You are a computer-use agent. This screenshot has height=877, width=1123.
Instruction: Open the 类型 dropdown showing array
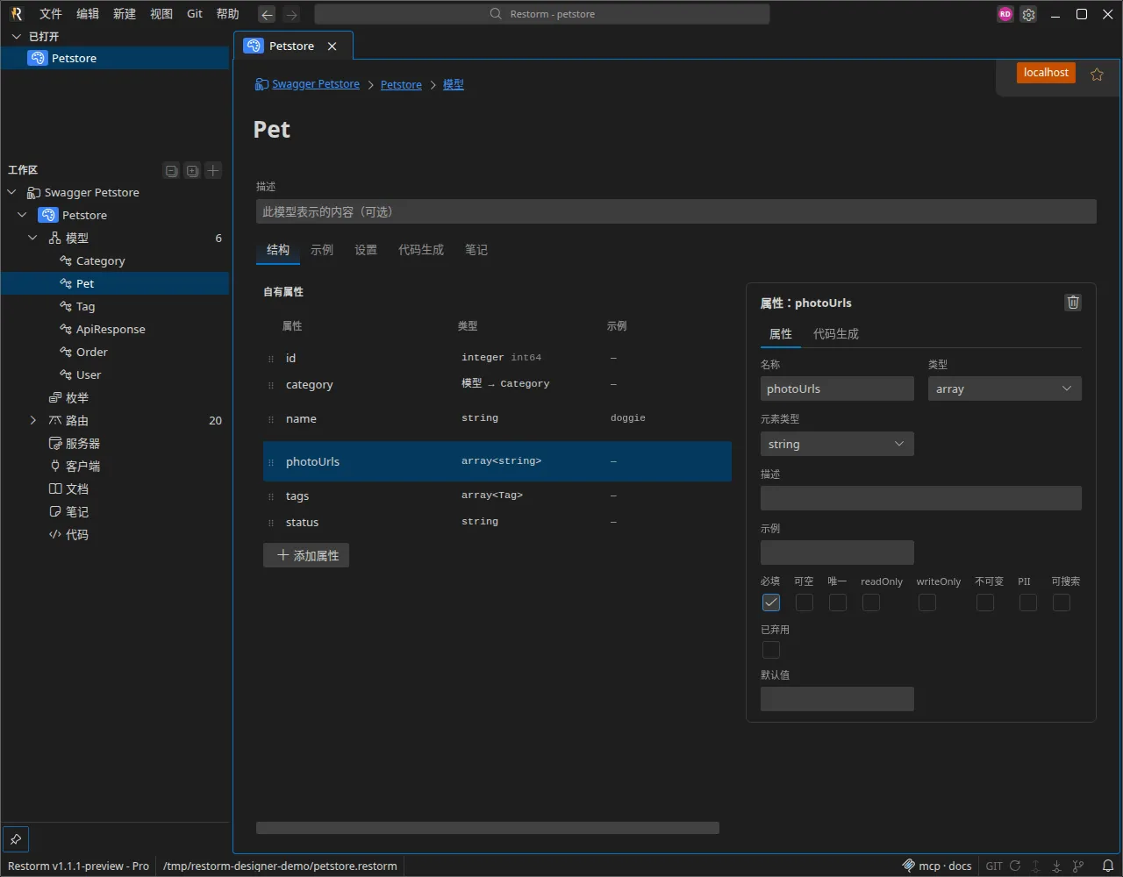[1005, 389]
